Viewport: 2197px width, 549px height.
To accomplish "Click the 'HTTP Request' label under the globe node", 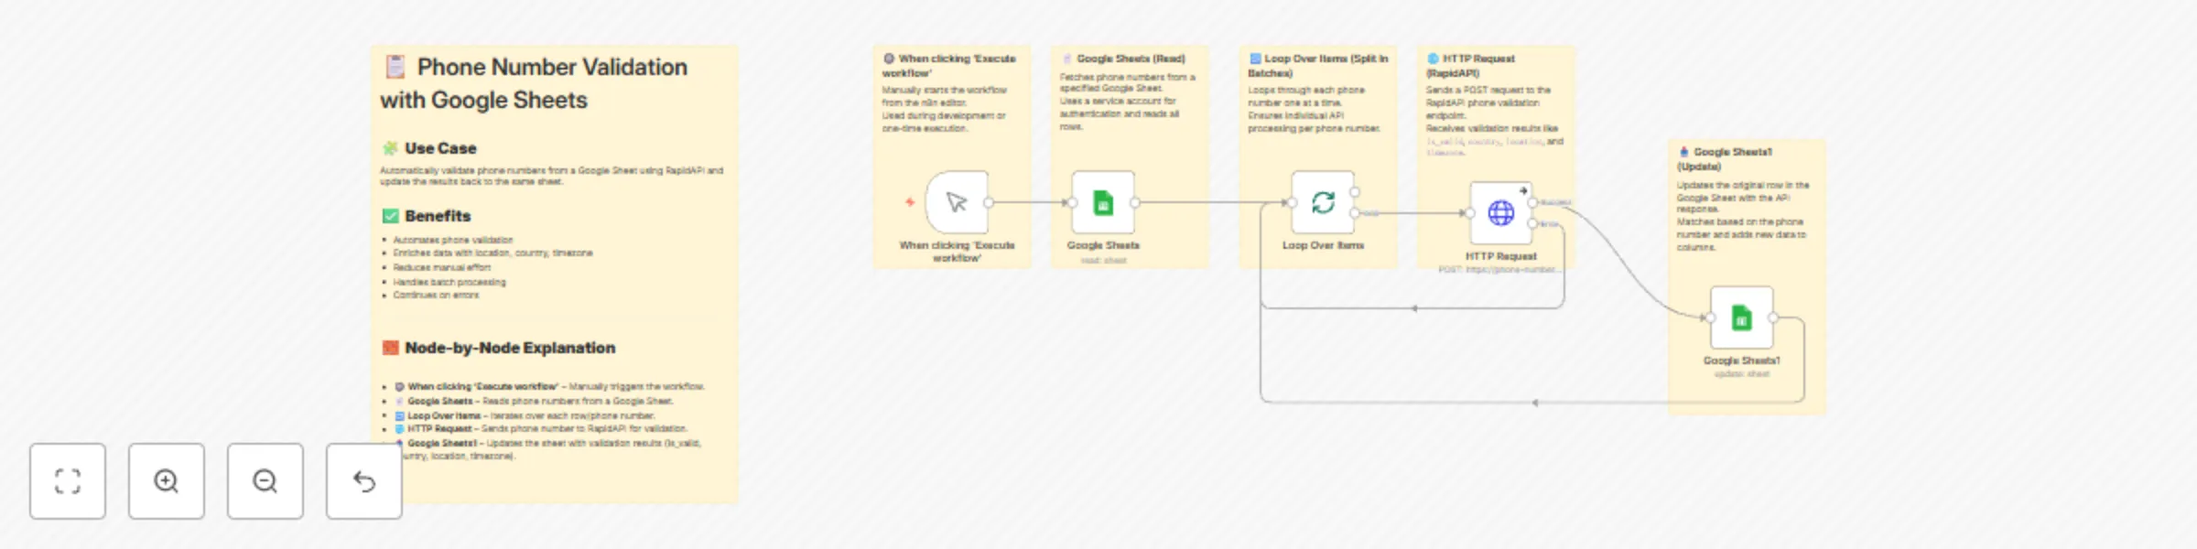I will [x=1501, y=256].
